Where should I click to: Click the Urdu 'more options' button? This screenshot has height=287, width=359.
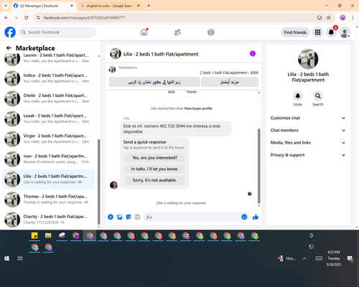point(230,82)
